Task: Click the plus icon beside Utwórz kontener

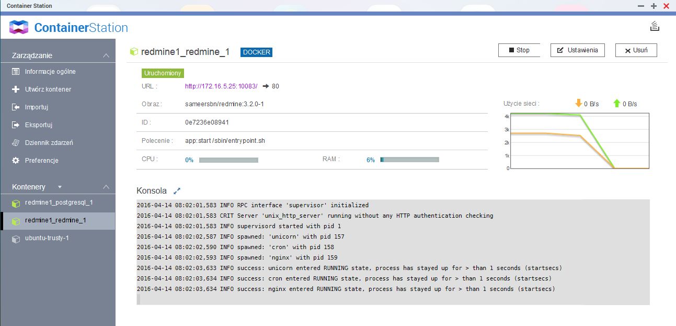Action: (15, 89)
